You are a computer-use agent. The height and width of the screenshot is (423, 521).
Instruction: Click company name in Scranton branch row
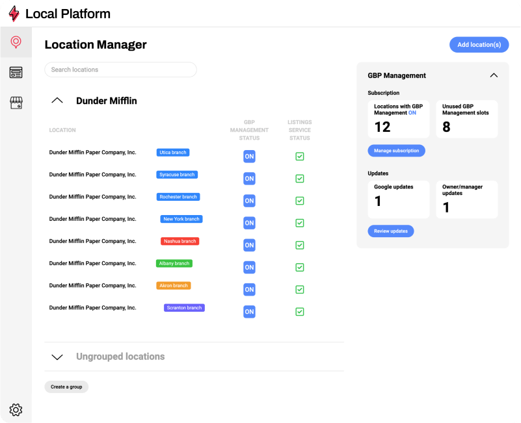click(x=93, y=308)
